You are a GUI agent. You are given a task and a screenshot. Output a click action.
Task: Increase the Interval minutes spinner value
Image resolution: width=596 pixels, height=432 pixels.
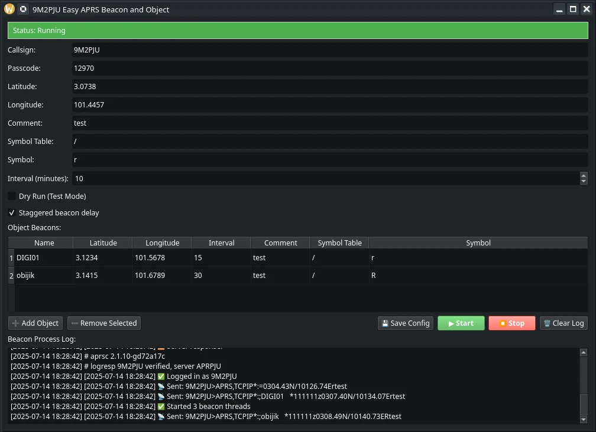pos(584,175)
